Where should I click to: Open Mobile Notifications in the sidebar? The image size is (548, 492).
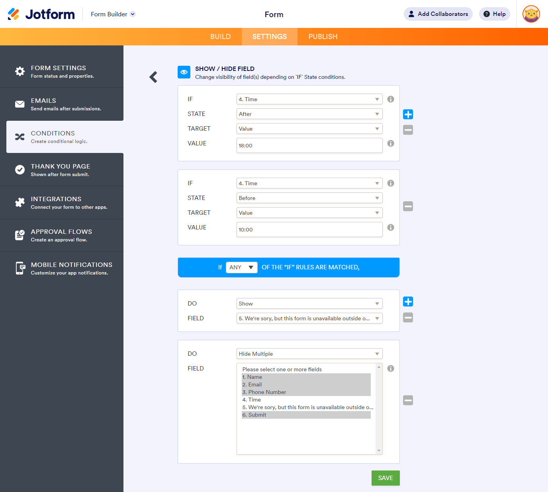62,268
